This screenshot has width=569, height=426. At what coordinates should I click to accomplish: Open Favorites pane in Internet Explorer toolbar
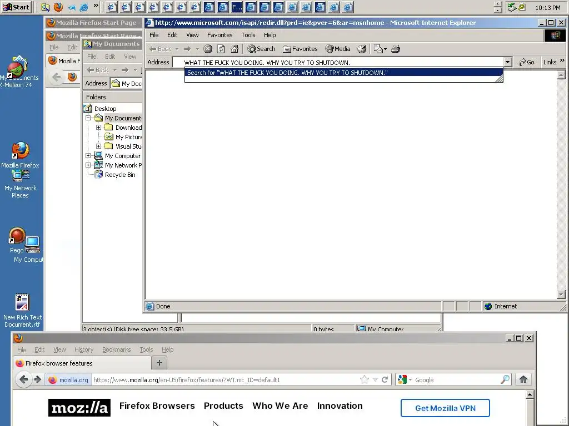(300, 49)
